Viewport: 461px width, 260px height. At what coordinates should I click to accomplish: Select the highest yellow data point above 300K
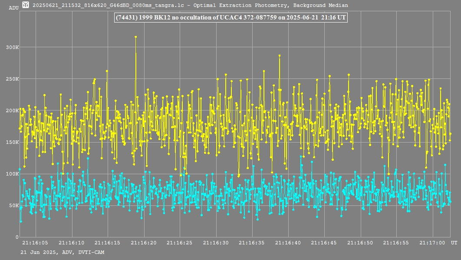pos(136,37)
